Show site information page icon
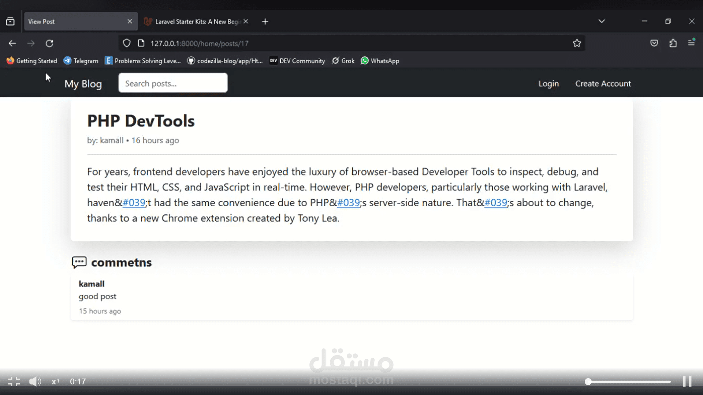 tap(141, 43)
